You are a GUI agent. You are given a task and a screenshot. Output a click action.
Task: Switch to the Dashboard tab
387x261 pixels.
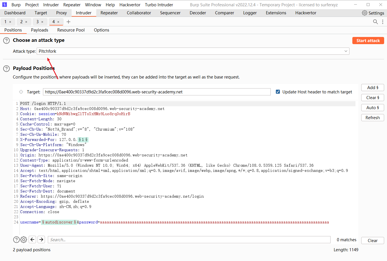click(x=15, y=13)
